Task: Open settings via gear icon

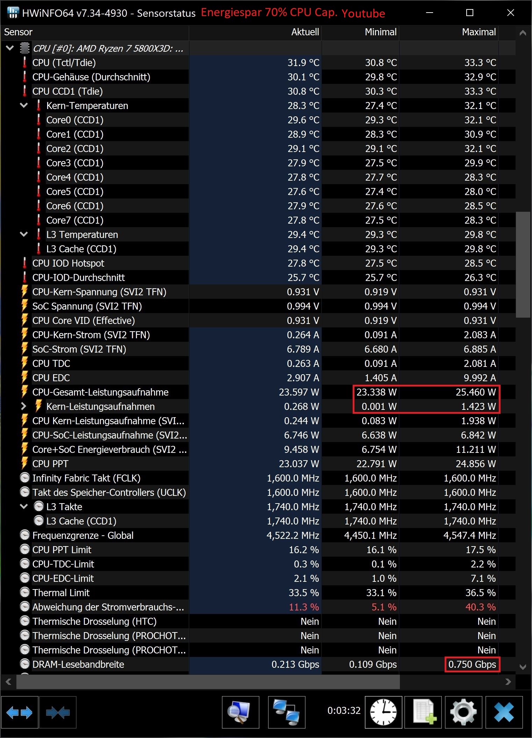Action: 463,712
